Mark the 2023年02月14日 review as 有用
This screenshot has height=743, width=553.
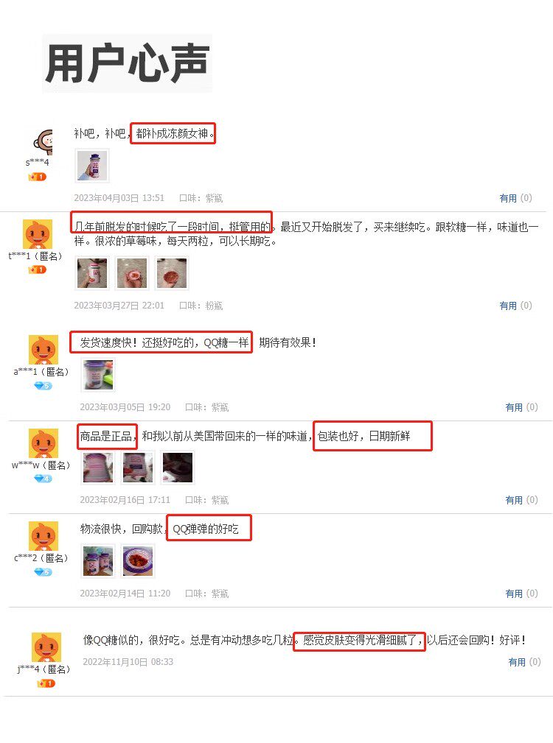521,594
